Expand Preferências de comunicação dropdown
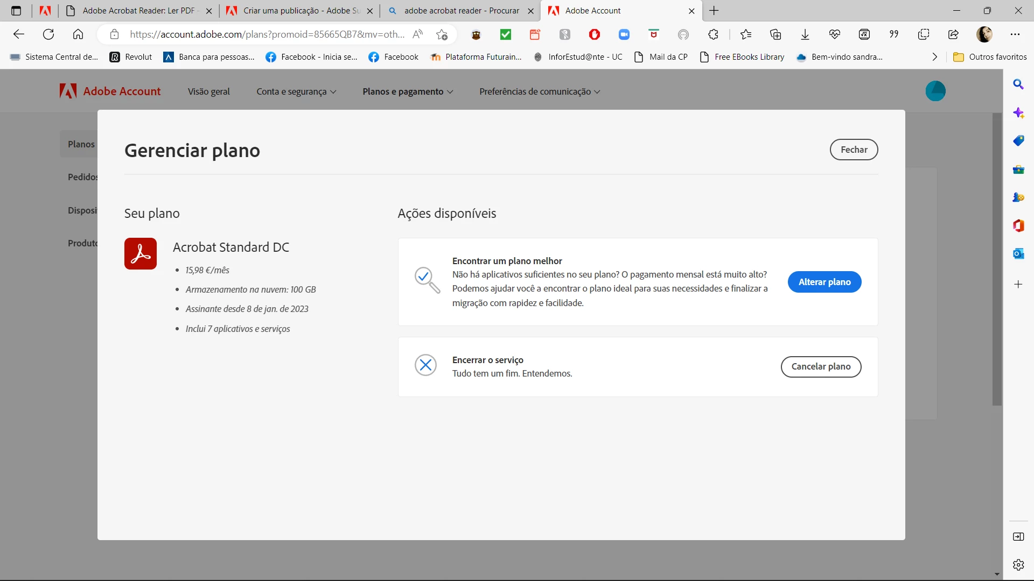 coord(540,91)
